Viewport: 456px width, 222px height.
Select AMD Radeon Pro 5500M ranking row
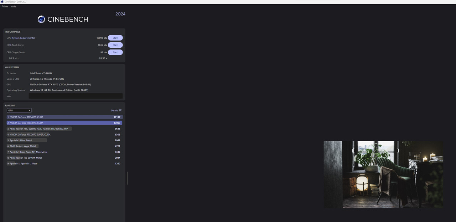[64, 158]
